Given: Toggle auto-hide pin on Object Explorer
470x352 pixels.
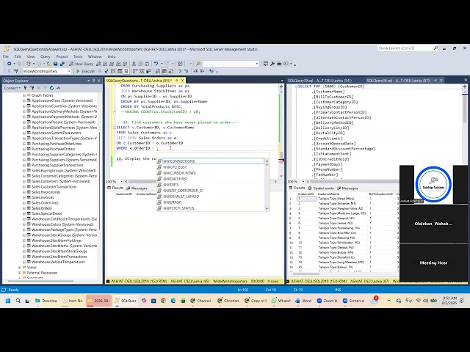Looking at the screenshot, I should (x=93, y=81).
